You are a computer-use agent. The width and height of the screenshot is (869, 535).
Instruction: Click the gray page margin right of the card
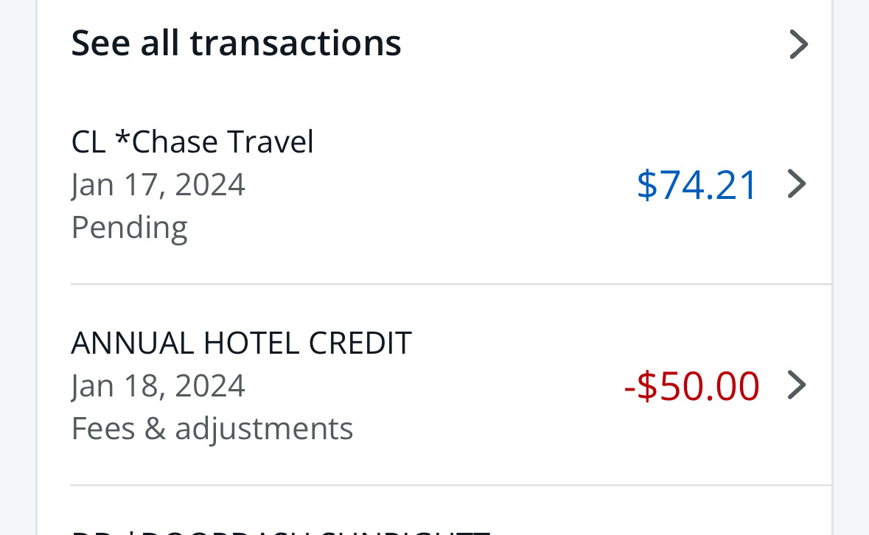click(851, 265)
